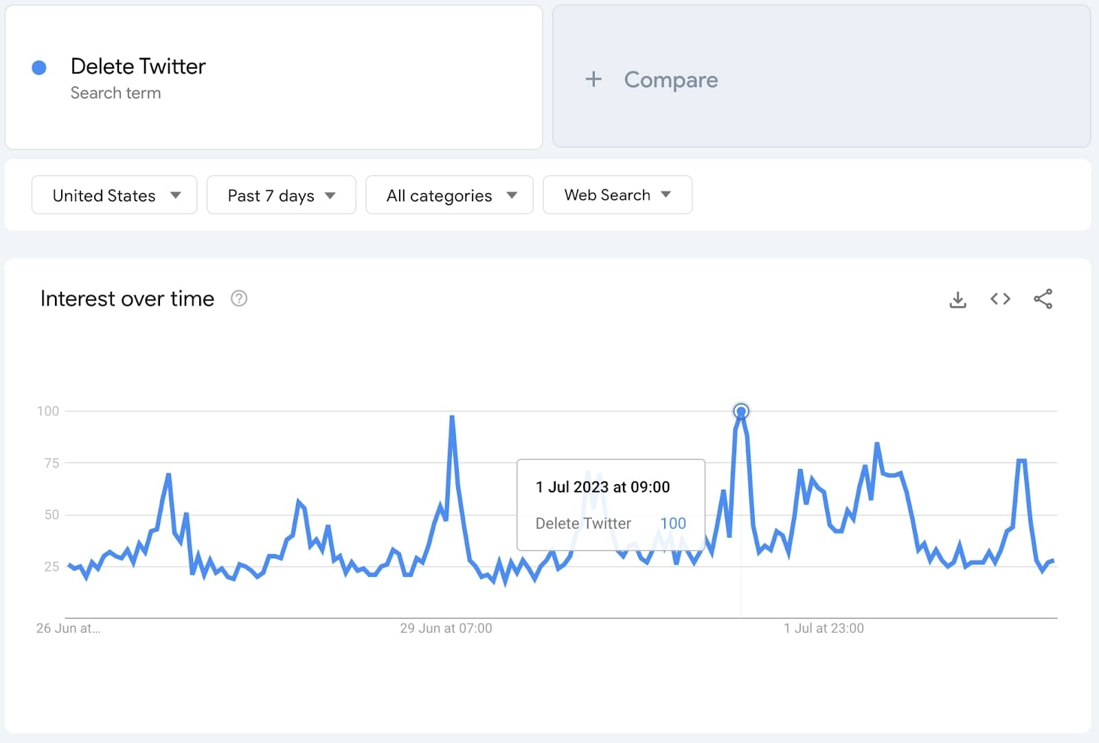This screenshot has width=1099, height=743.
Task: Click the 29 Jun at 07:00 axis label
Action: (446, 628)
